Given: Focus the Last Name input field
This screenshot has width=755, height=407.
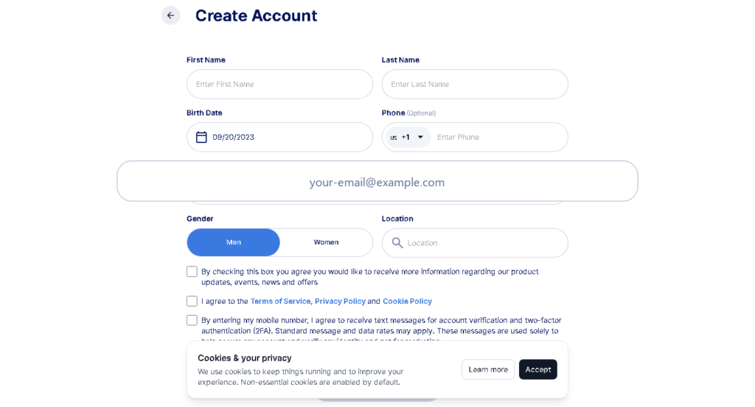Looking at the screenshot, I should tap(475, 84).
